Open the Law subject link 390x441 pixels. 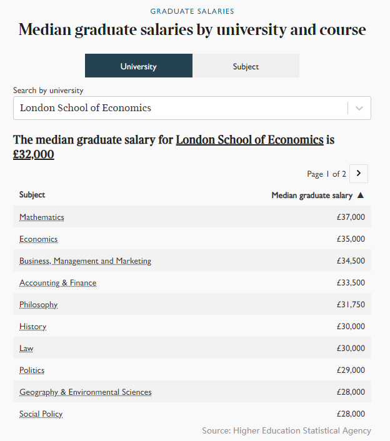[26, 349]
